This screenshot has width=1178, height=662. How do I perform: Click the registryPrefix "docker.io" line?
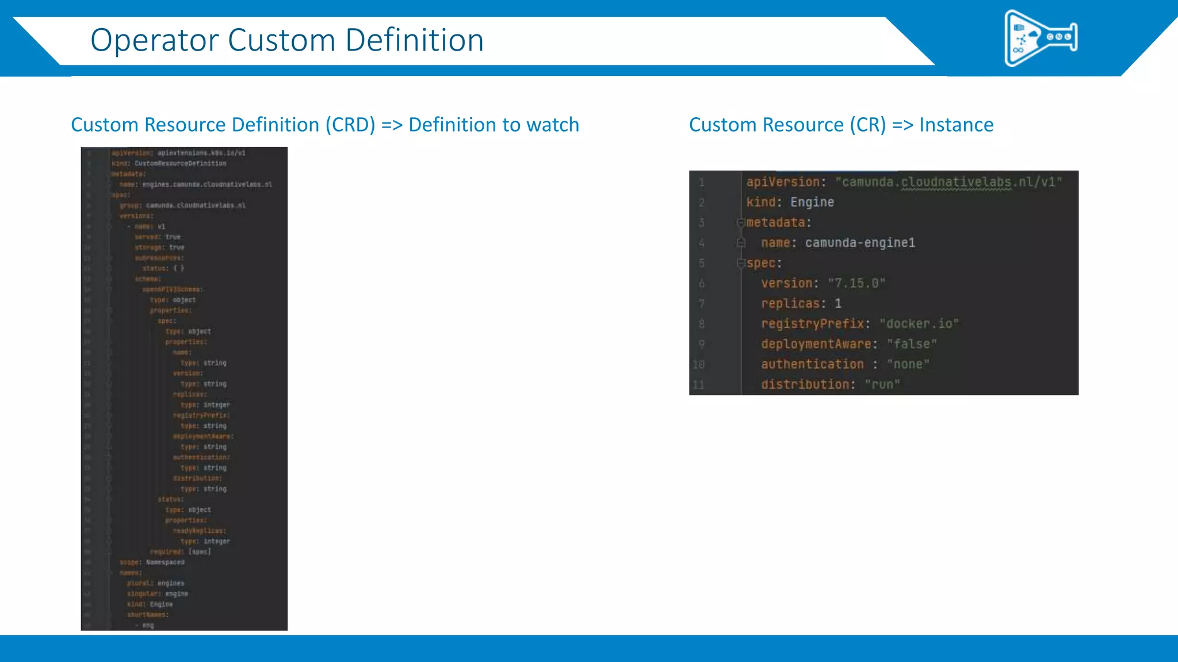coord(860,324)
